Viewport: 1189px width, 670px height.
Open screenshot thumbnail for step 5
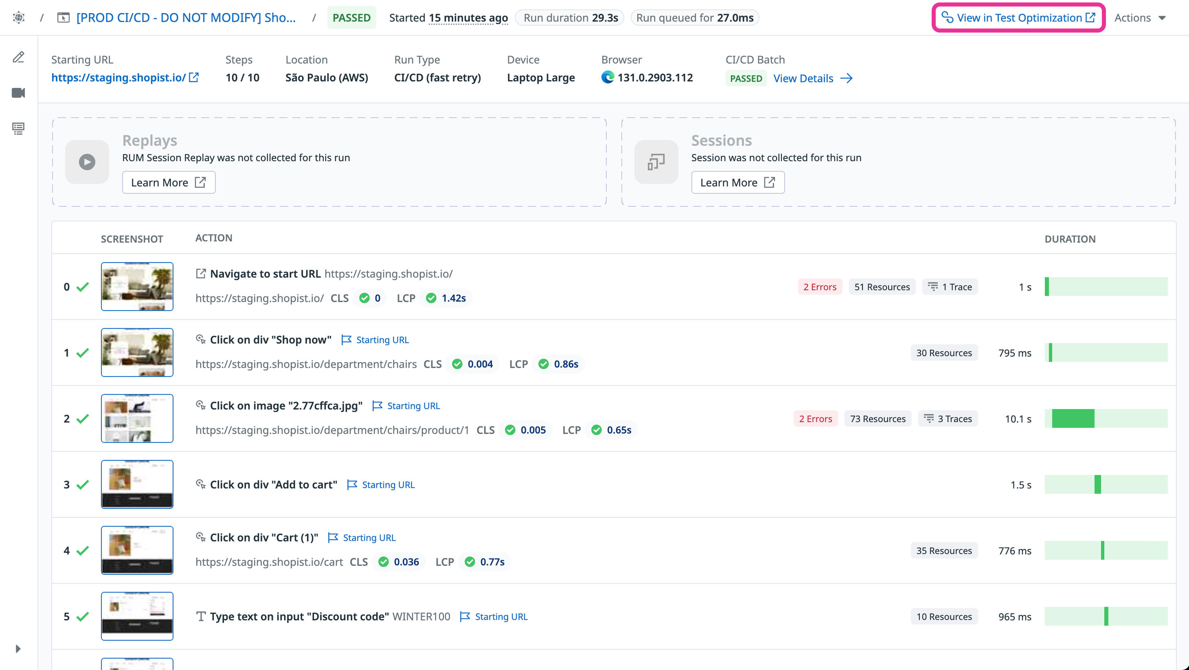click(137, 617)
